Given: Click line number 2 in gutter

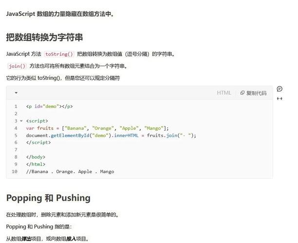Looking at the screenshot, I should [16, 114].
